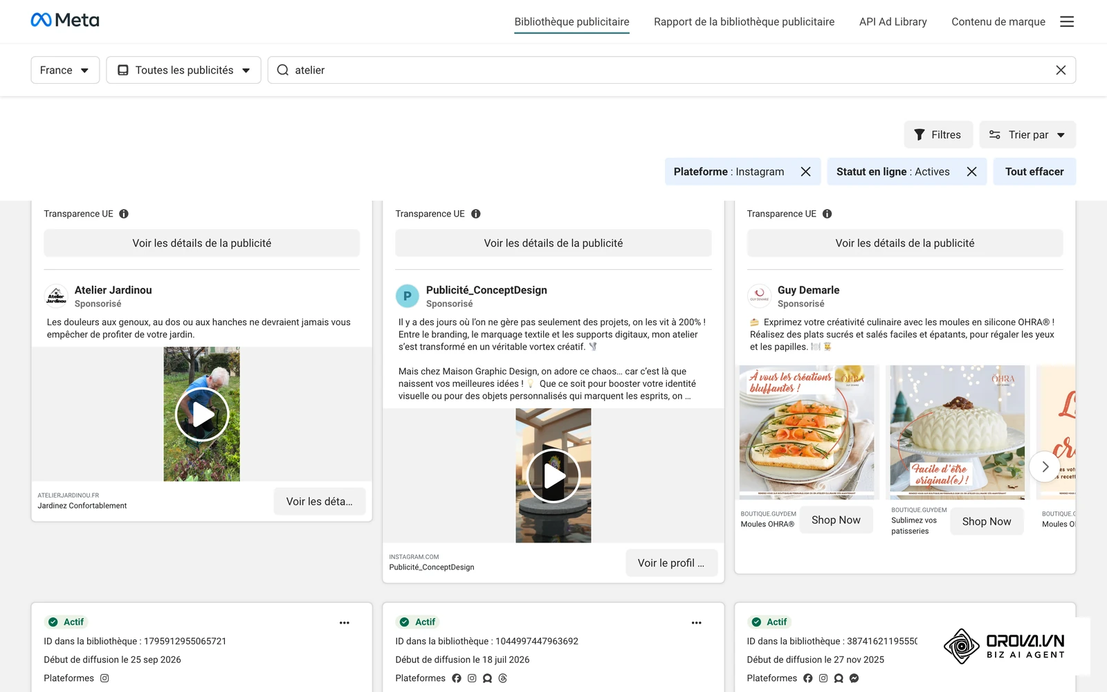Screen dimensions: 1107x692
Task: Click text Début de diffusion le 25 sep 2026
Action: pyautogui.click(x=112, y=659)
